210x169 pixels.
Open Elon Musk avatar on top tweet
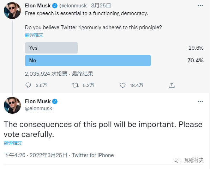tap(12, 11)
